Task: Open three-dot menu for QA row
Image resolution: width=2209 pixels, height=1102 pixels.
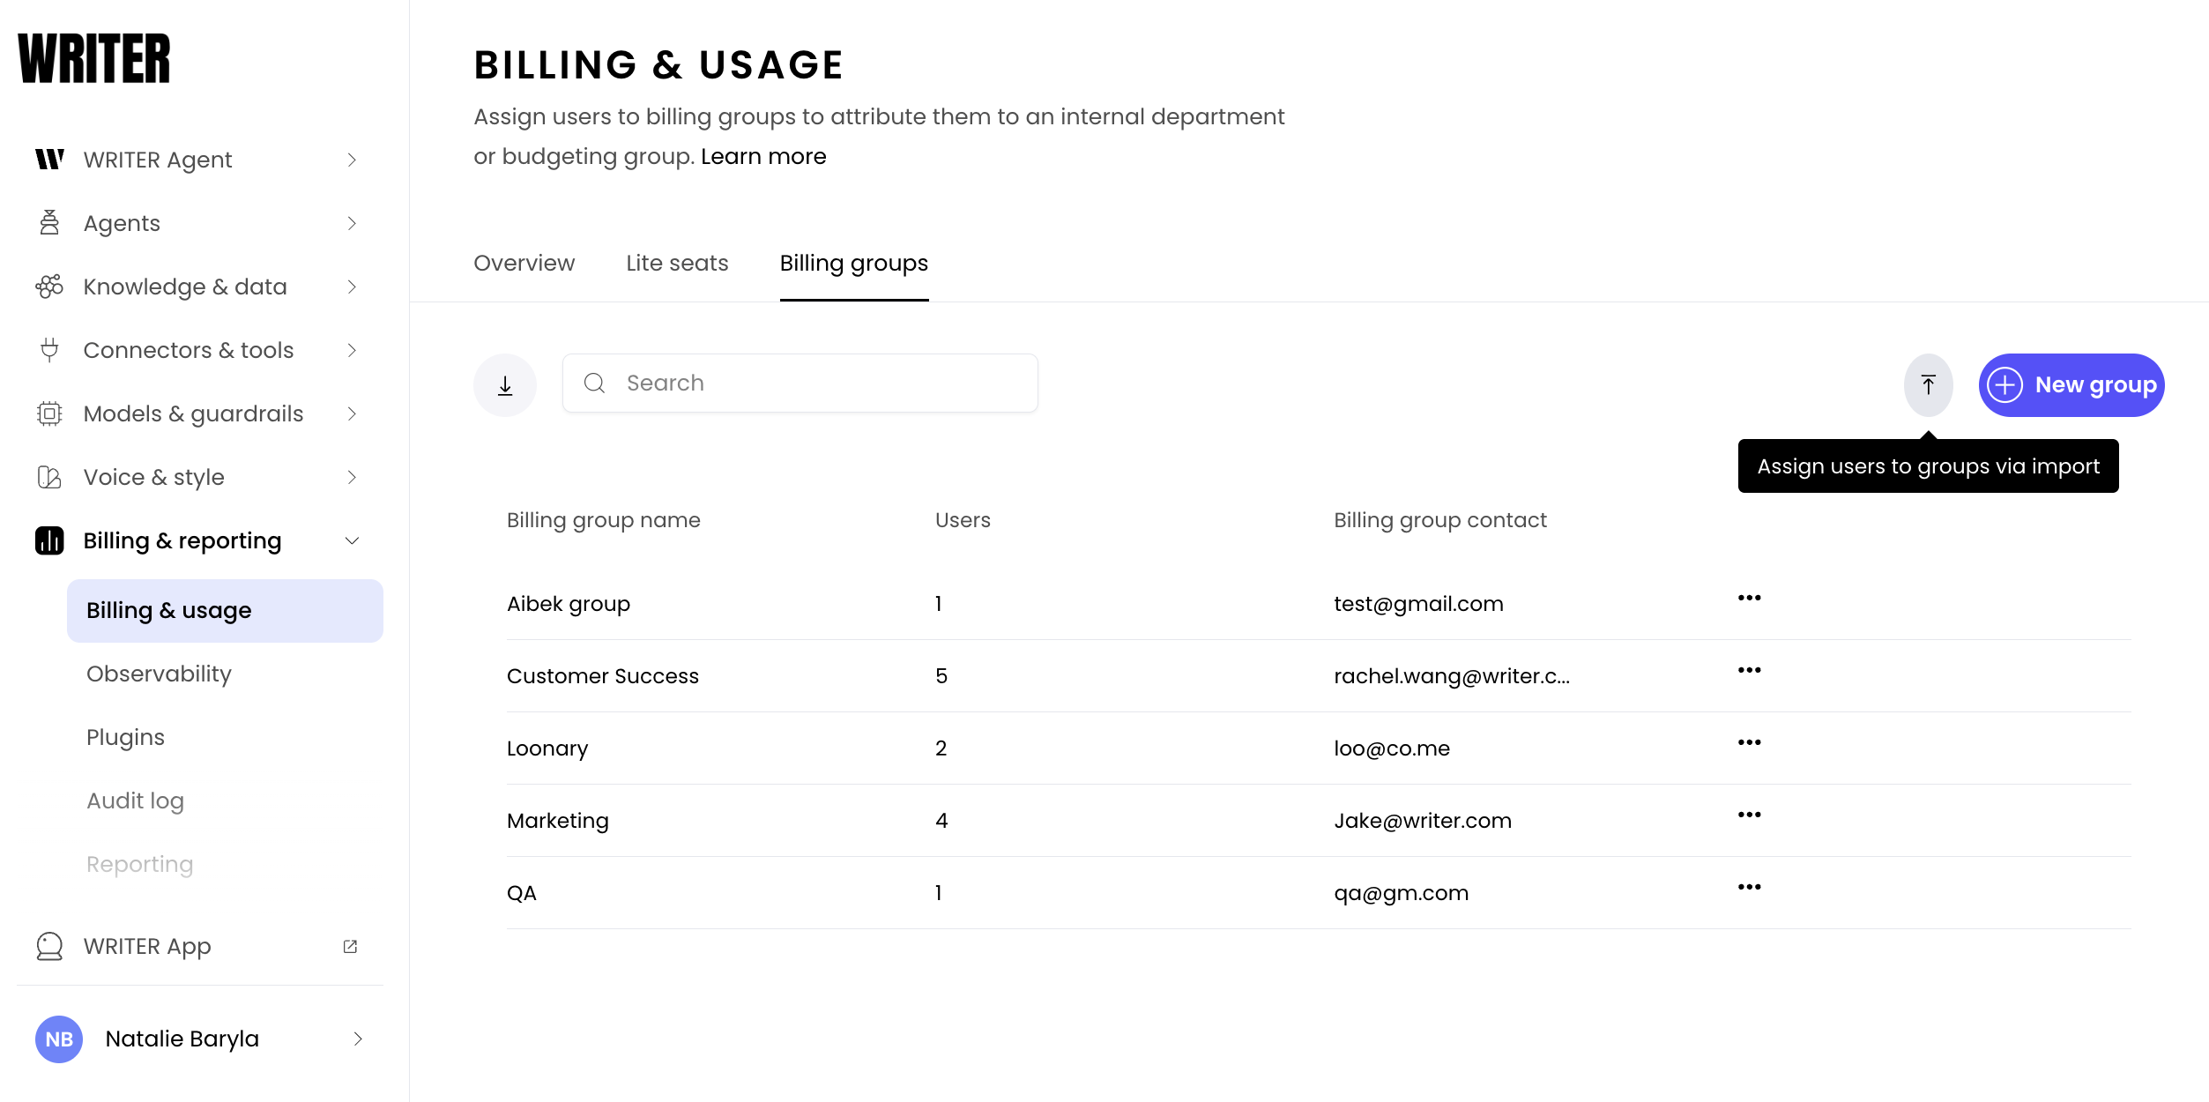Action: pos(1749,888)
